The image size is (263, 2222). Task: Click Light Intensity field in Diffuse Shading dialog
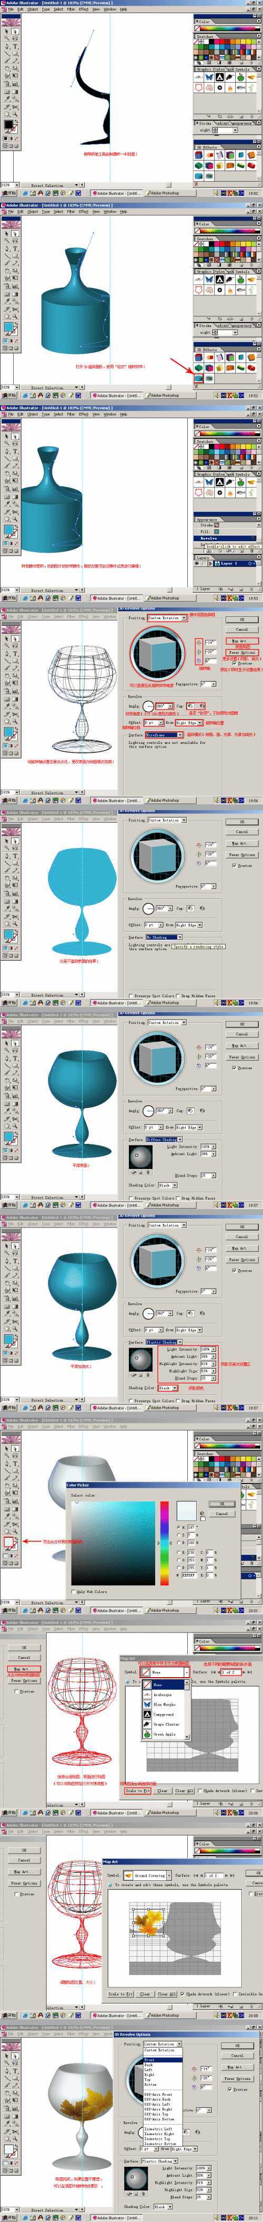205,1145
